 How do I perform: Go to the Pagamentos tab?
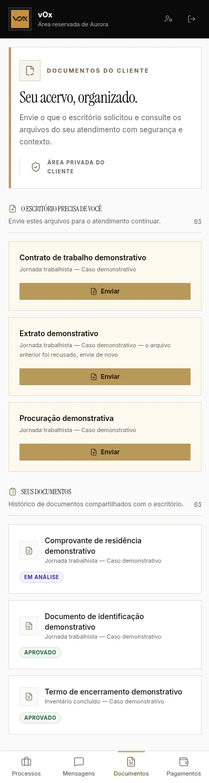(x=184, y=767)
